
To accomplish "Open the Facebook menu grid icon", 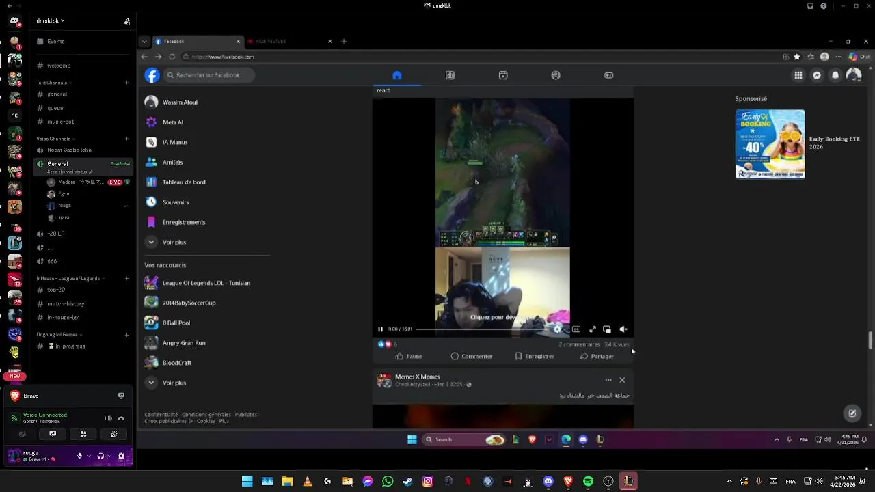I will click(798, 75).
